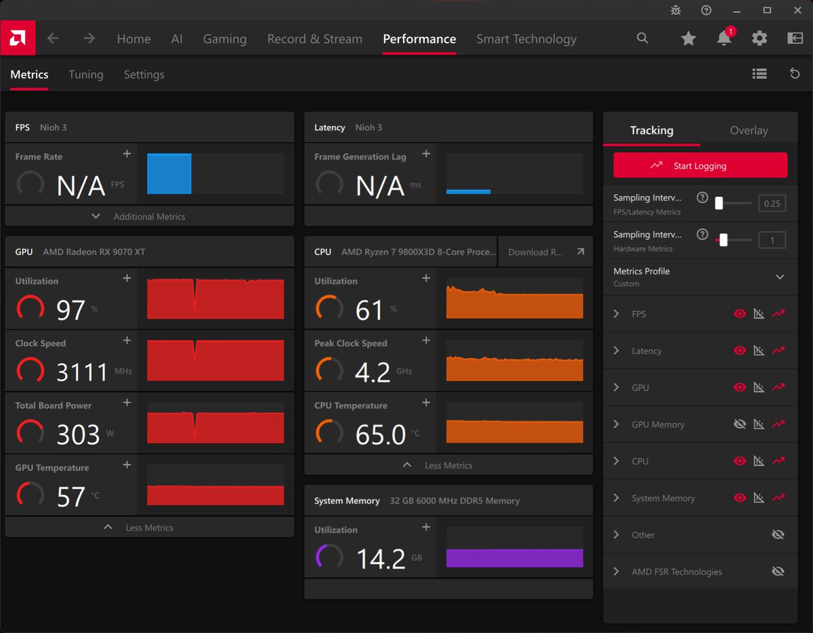813x633 pixels.
Task: Toggle Latency visibility eye
Action: (x=740, y=351)
